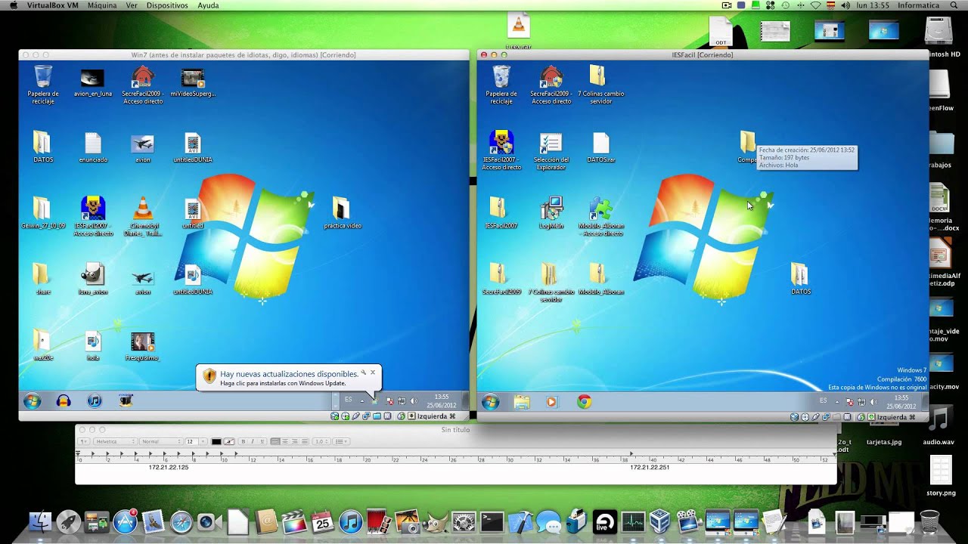
Task: Open Modulo_Alboran Acceso directo shortcut
Action: [600, 216]
